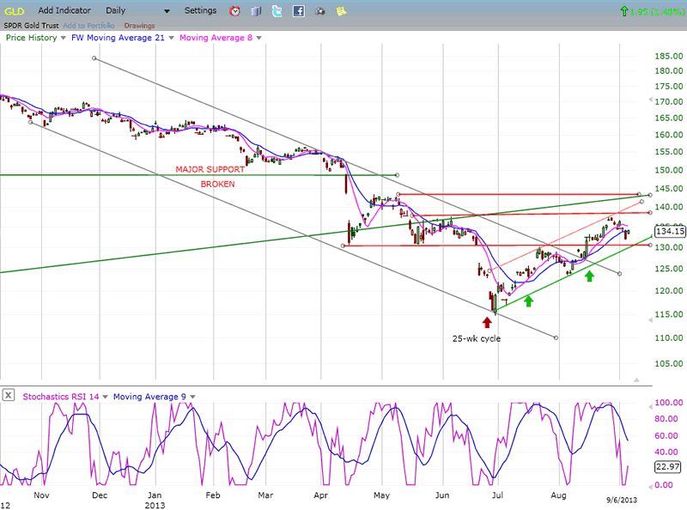
Task: Click the GLD ticker symbol
Action: pos(12,11)
